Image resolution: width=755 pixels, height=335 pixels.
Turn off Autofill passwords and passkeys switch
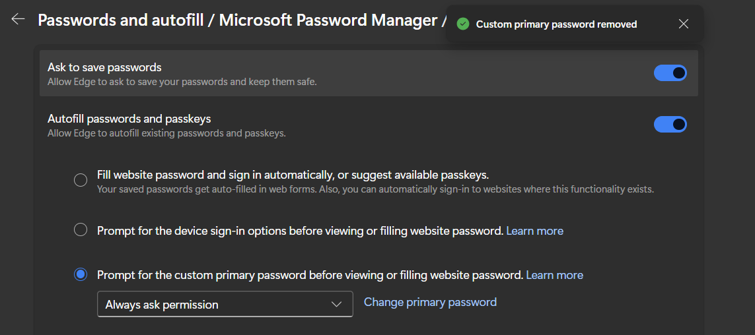[670, 124]
